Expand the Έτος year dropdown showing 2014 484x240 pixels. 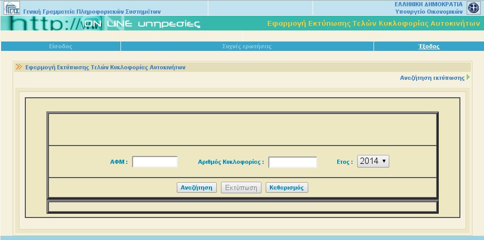coord(373,162)
